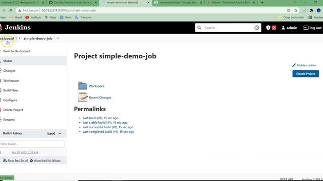Click the Atom feed for failures RSS icon
The height and width of the screenshot is (181, 323).
click(x=31, y=160)
